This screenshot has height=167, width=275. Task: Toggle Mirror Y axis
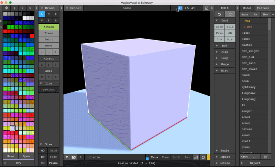coord(48,65)
